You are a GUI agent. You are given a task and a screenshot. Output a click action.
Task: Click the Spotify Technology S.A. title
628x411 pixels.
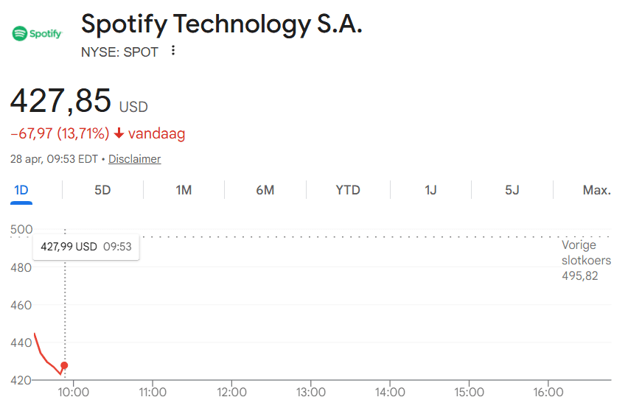(x=222, y=24)
